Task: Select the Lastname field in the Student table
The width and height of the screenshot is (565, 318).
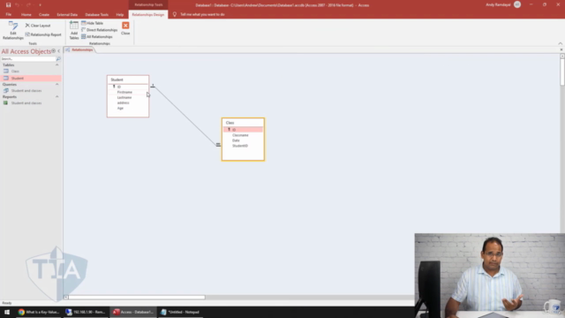Action: click(x=128, y=97)
